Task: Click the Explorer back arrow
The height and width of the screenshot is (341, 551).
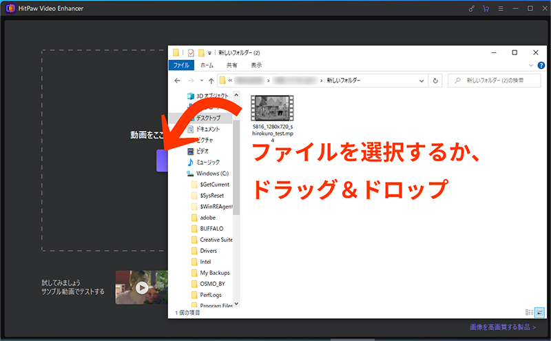Action: [x=178, y=81]
